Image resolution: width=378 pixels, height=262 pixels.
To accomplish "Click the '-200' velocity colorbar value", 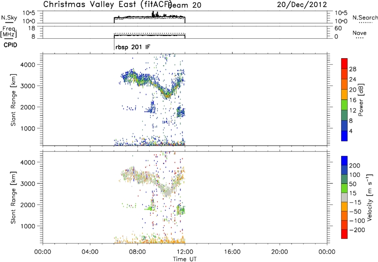I will [x=357, y=230].
